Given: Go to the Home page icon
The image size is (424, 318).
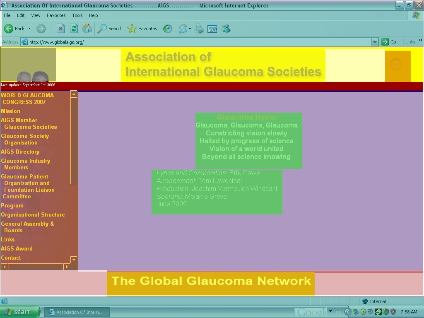Looking at the screenshot, I should tap(87, 29).
